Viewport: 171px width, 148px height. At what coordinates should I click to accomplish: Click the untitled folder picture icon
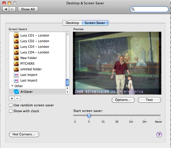(16, 69)
